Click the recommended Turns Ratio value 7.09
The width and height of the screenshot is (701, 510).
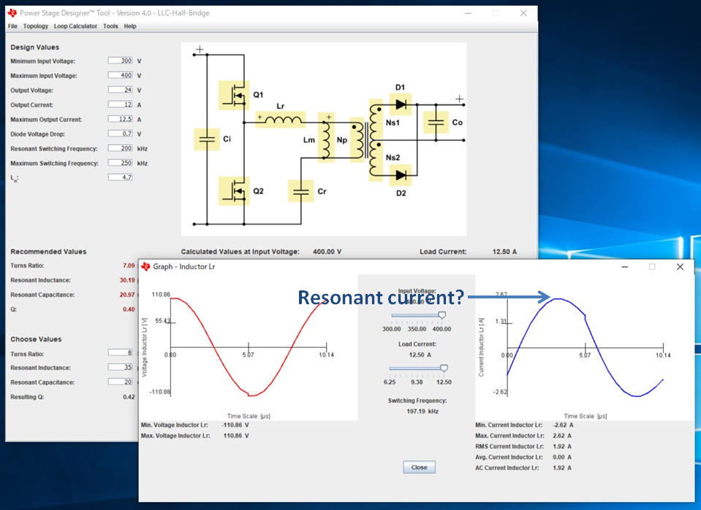(x=129, y=266)
